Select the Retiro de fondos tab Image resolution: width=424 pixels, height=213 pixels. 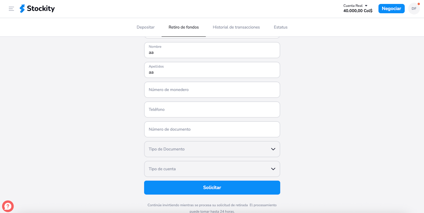pos(184,27)
